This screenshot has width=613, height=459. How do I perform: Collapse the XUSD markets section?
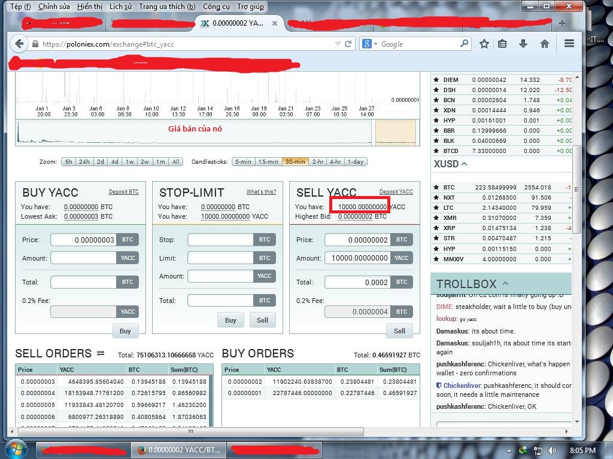coord(465,164)
